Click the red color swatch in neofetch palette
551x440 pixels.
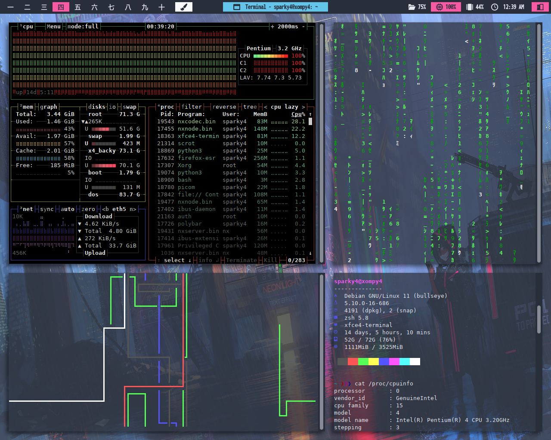click(353, 362)
